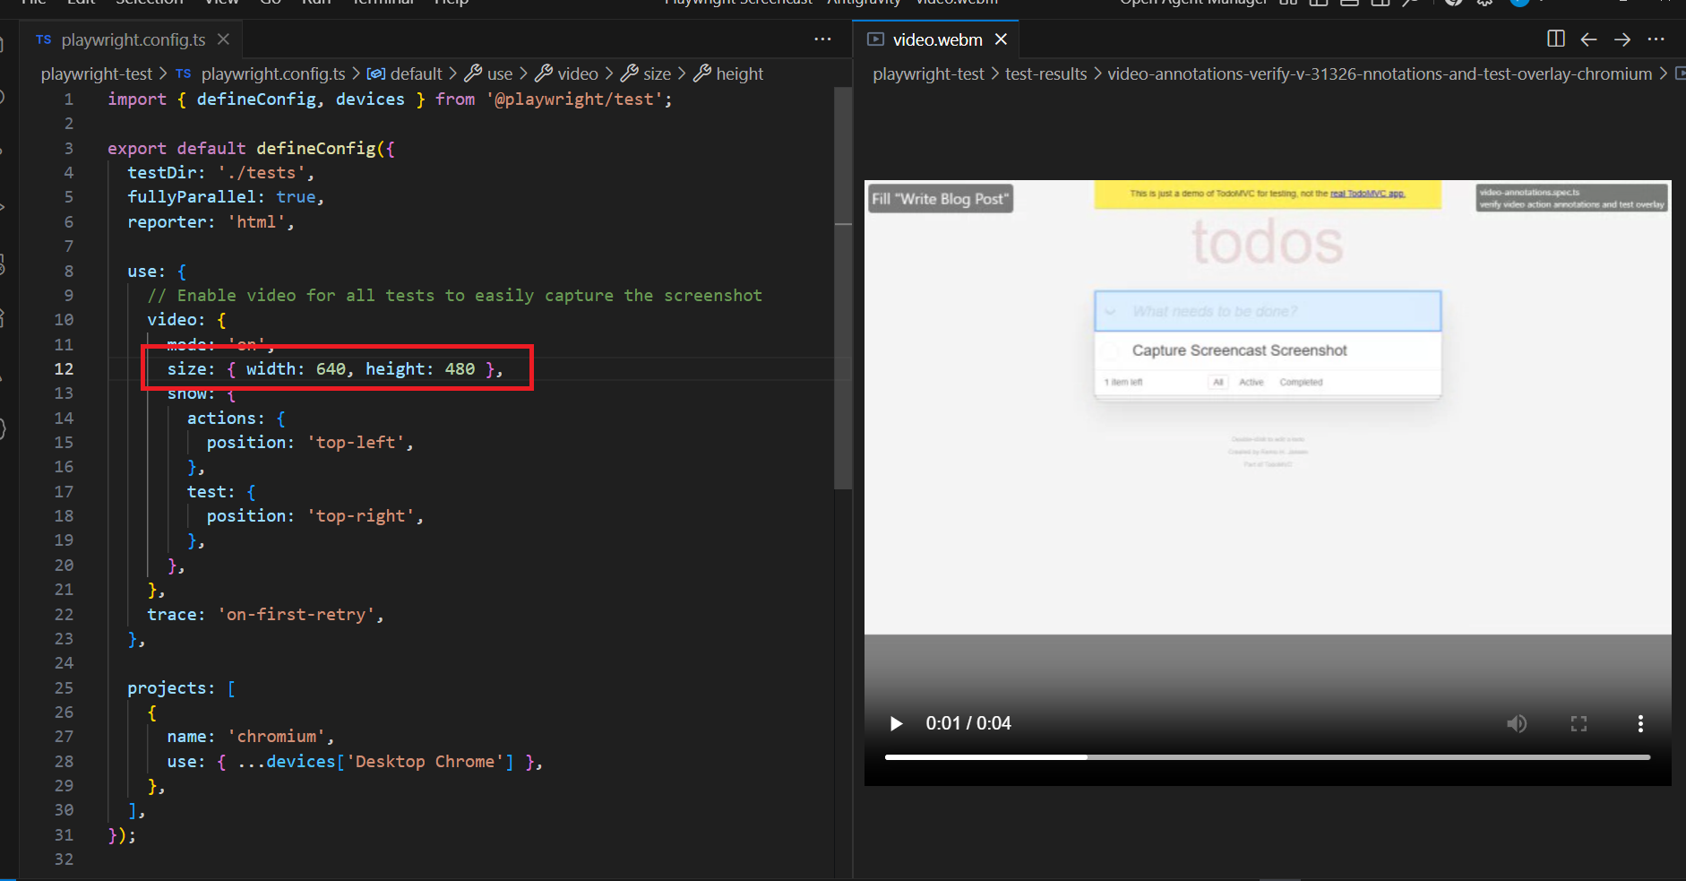Close the playwright.config.ts tab

(x=224, y=39)
